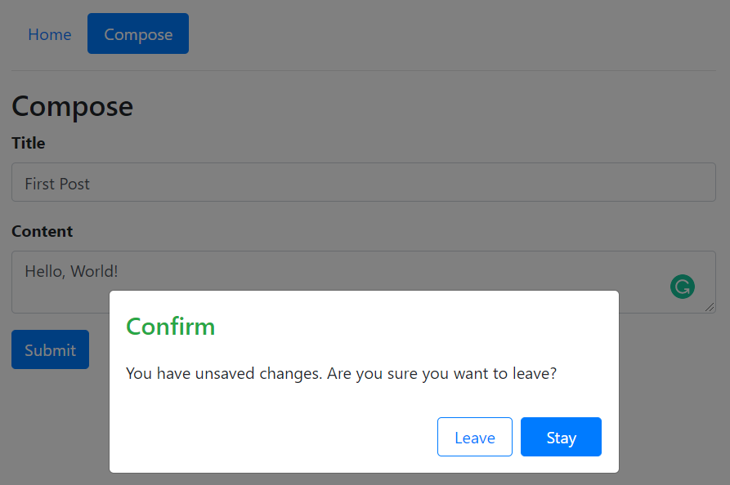Click the Title field containing First Post
This screenshot has width=730, height=485.
coord(364,182)
